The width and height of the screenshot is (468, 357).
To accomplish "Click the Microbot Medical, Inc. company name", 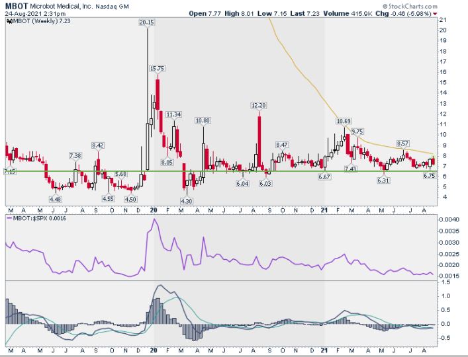I will [x=62, y=6].
